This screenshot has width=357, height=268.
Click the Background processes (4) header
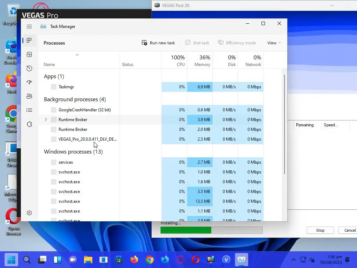(75, 99)
